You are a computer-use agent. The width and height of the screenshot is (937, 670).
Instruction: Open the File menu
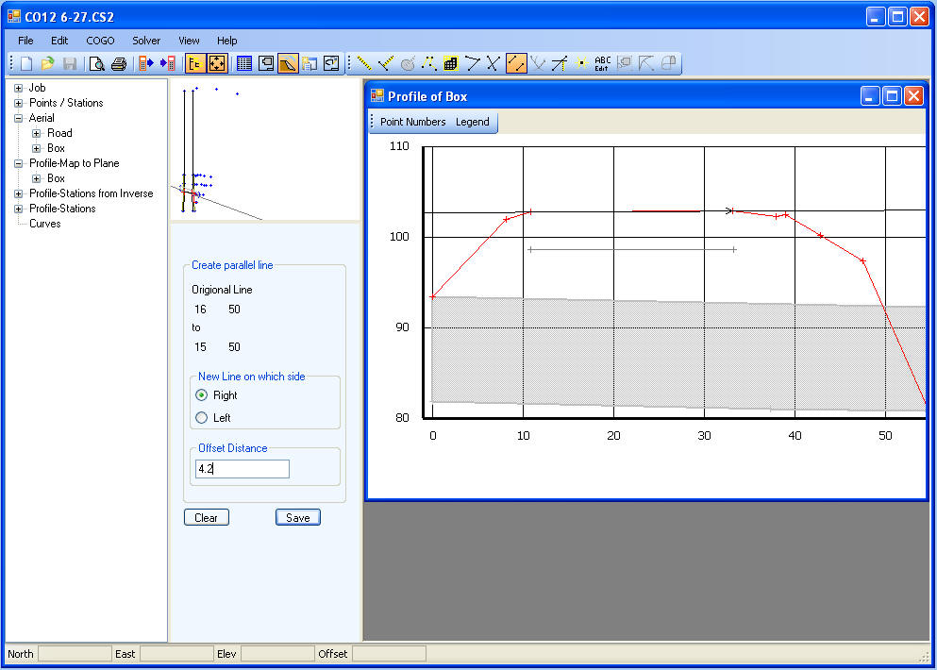click(25, 41)
